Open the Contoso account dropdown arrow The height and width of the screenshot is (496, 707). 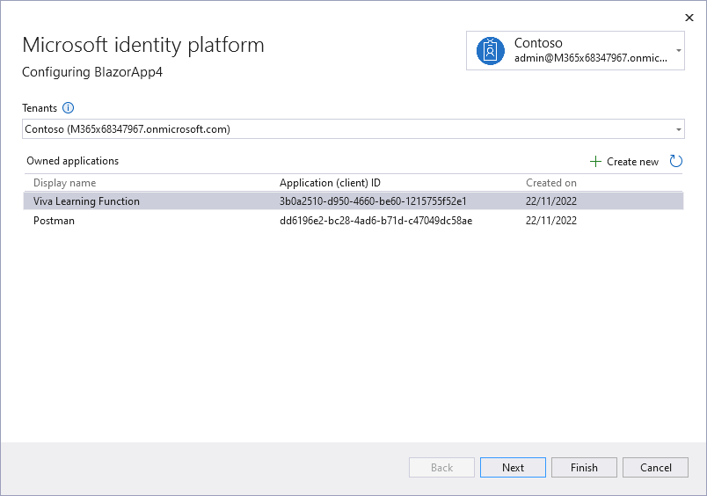[x=679, y=50]
